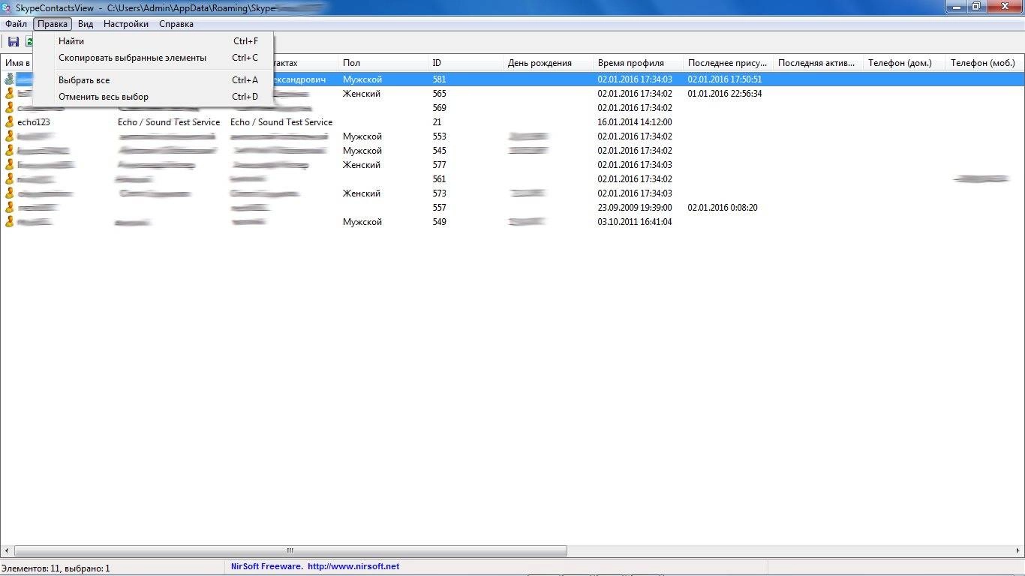This screenshot has width=1025, height=576.
Task: Choose Отменить весь выбор menu entry
Action: pos(154,97)
